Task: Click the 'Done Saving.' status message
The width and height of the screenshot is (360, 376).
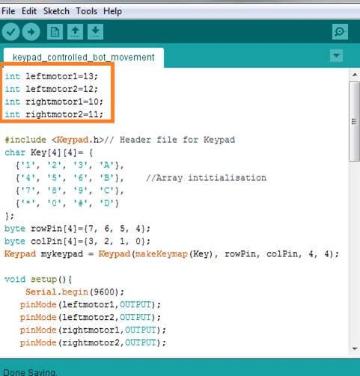Action: coord(30,372)
